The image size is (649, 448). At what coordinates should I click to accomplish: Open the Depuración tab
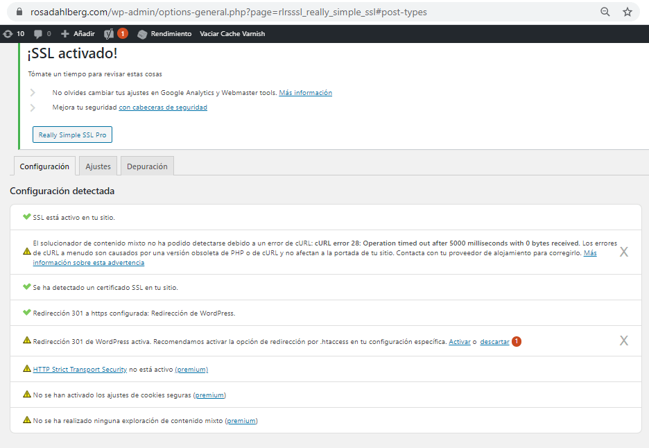click(x=148, y=166)
